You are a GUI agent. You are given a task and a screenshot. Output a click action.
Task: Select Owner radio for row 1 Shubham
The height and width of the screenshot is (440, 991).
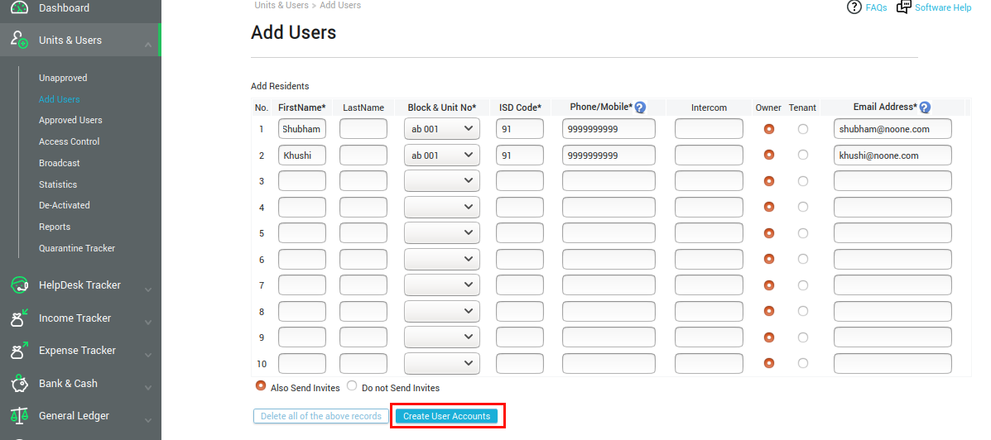tap(768, 129)
